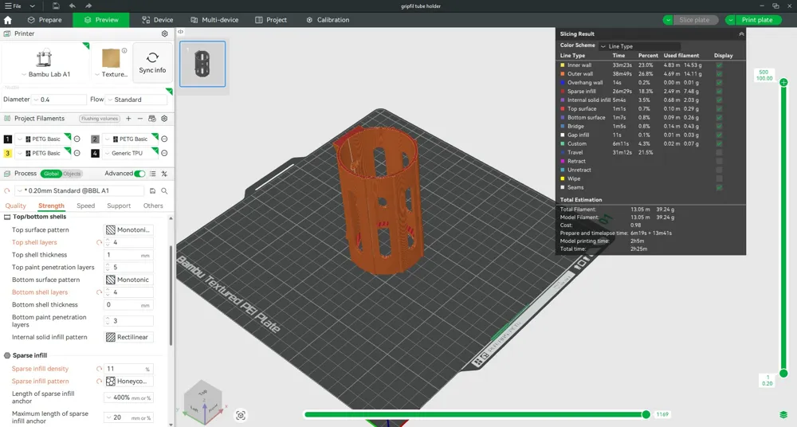Viewport: 797px width, 427px height.
Task: Collapse the Slicing Result panel
Action: coord(741,34)
